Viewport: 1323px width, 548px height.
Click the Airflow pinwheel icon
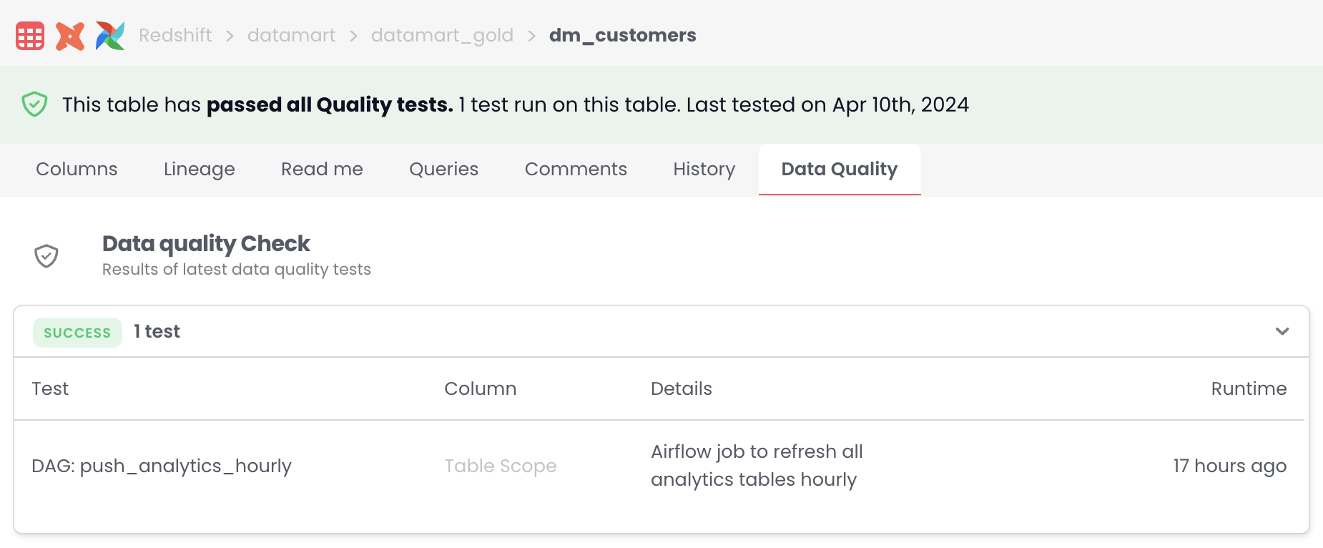click(x=110, y=36)
